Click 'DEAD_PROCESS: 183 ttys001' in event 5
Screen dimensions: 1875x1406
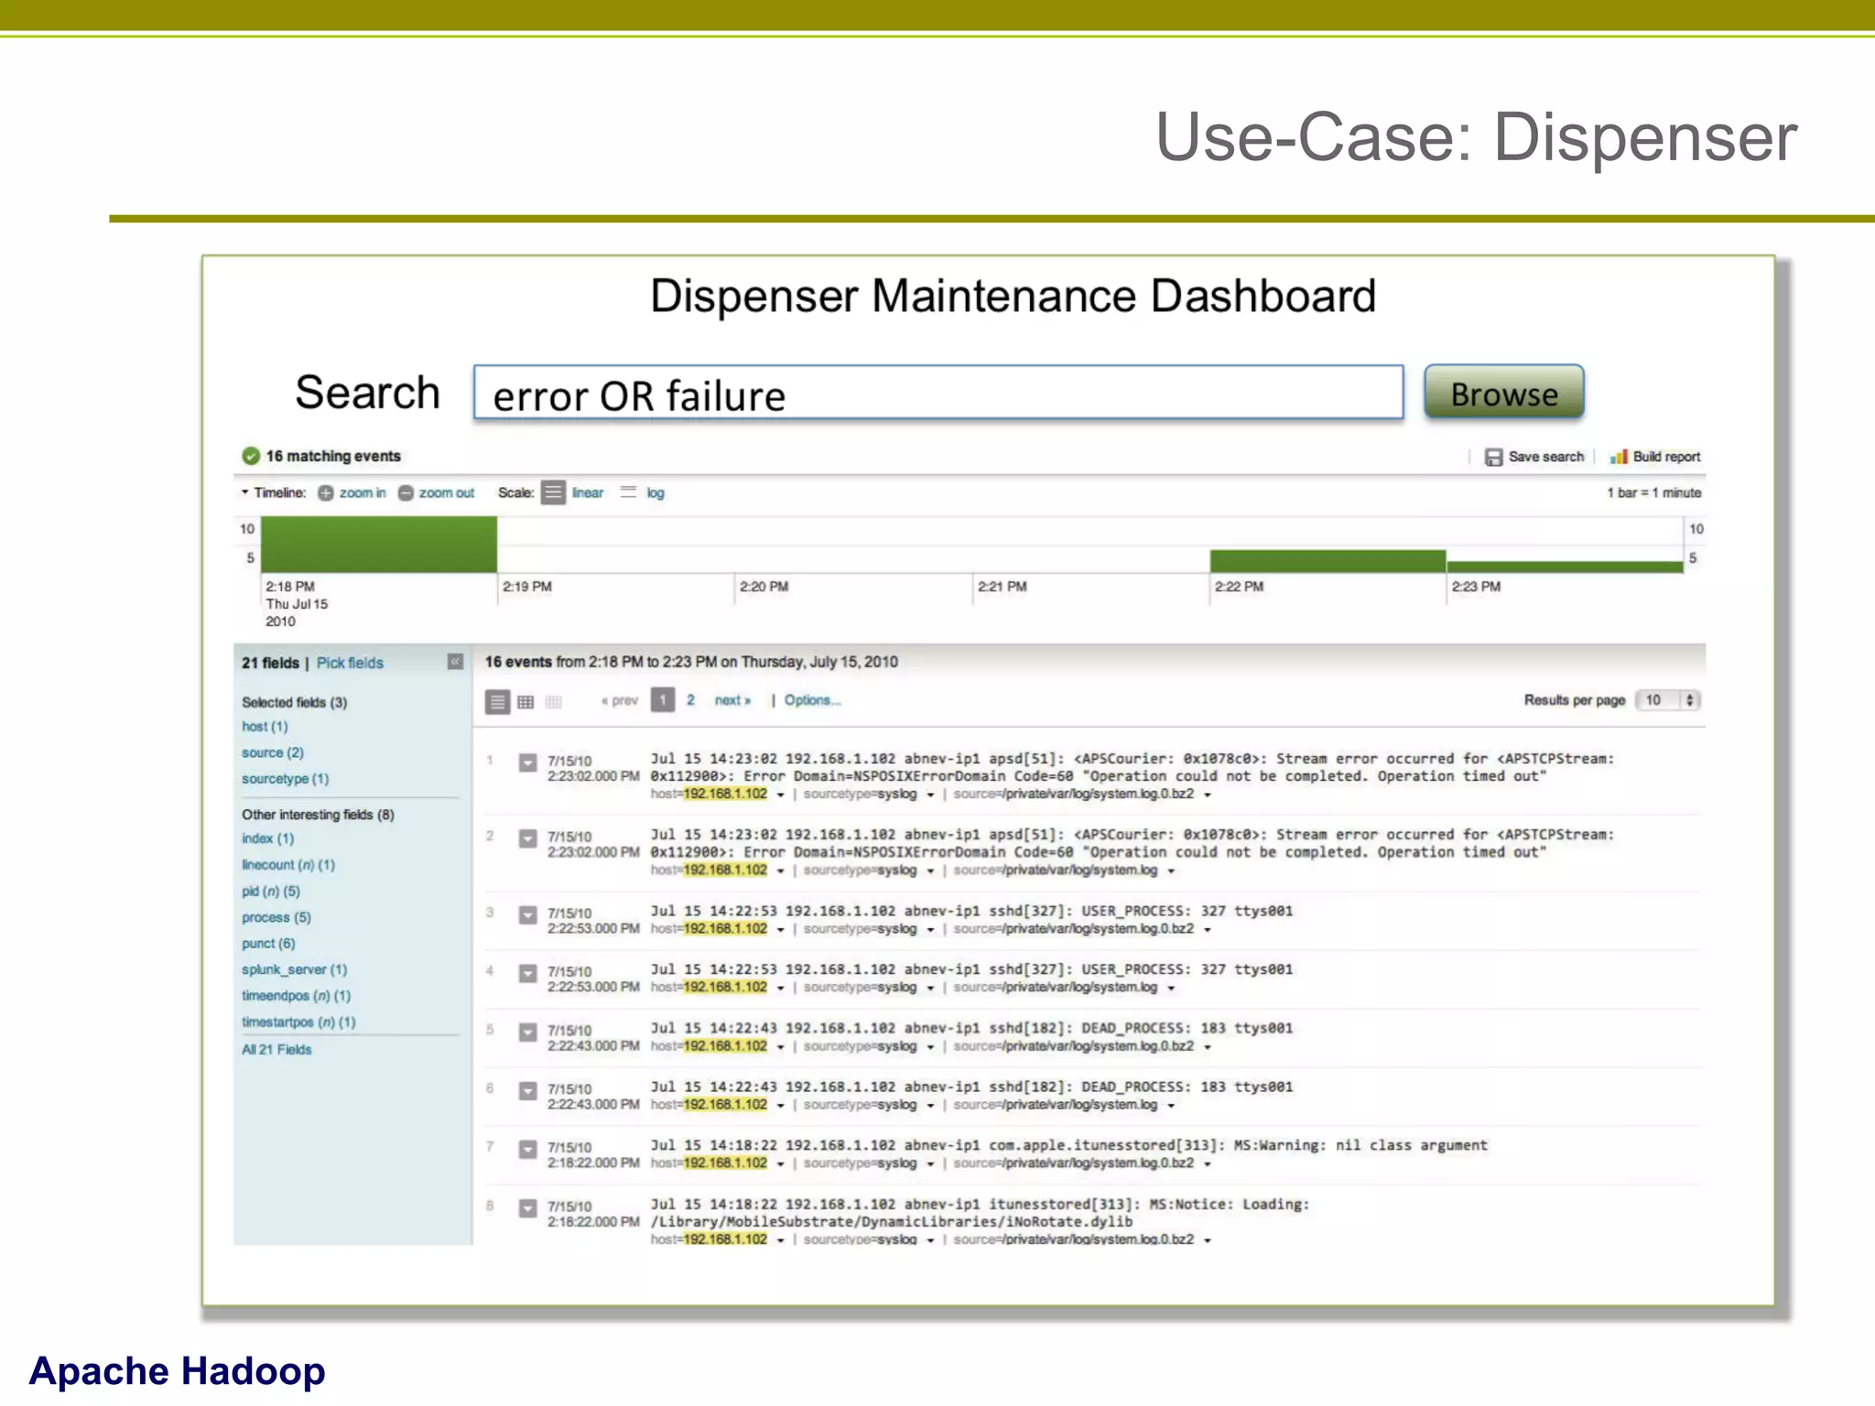1187,1028
